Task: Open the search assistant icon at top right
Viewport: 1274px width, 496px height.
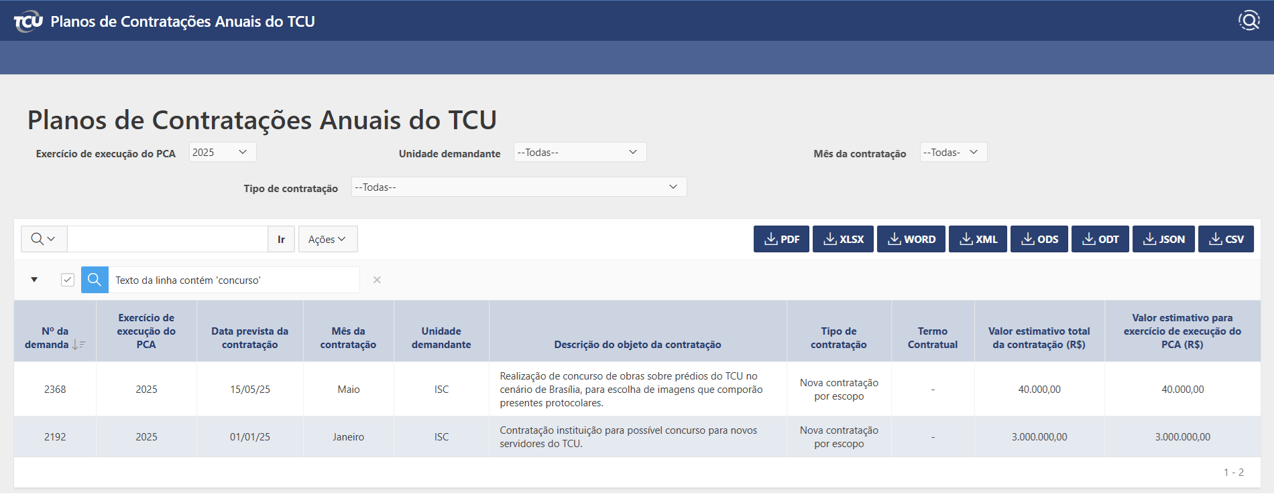Action: [x=1249, y=21]
